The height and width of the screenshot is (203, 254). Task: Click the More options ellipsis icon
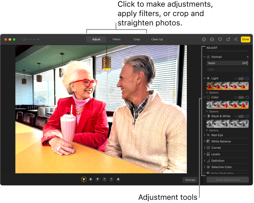(212, 39)
